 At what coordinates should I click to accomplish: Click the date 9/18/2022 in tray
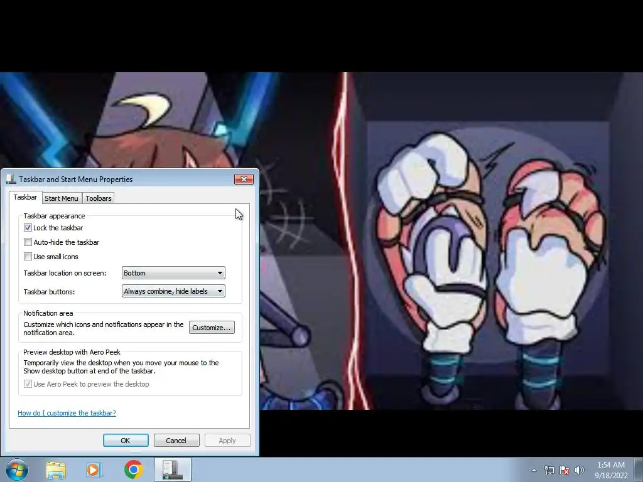pyautogui.click(x=611, y=476)
